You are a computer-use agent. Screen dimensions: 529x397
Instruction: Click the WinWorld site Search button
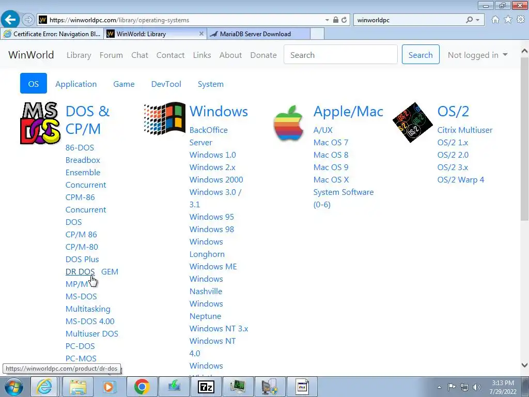coord(421,54)
